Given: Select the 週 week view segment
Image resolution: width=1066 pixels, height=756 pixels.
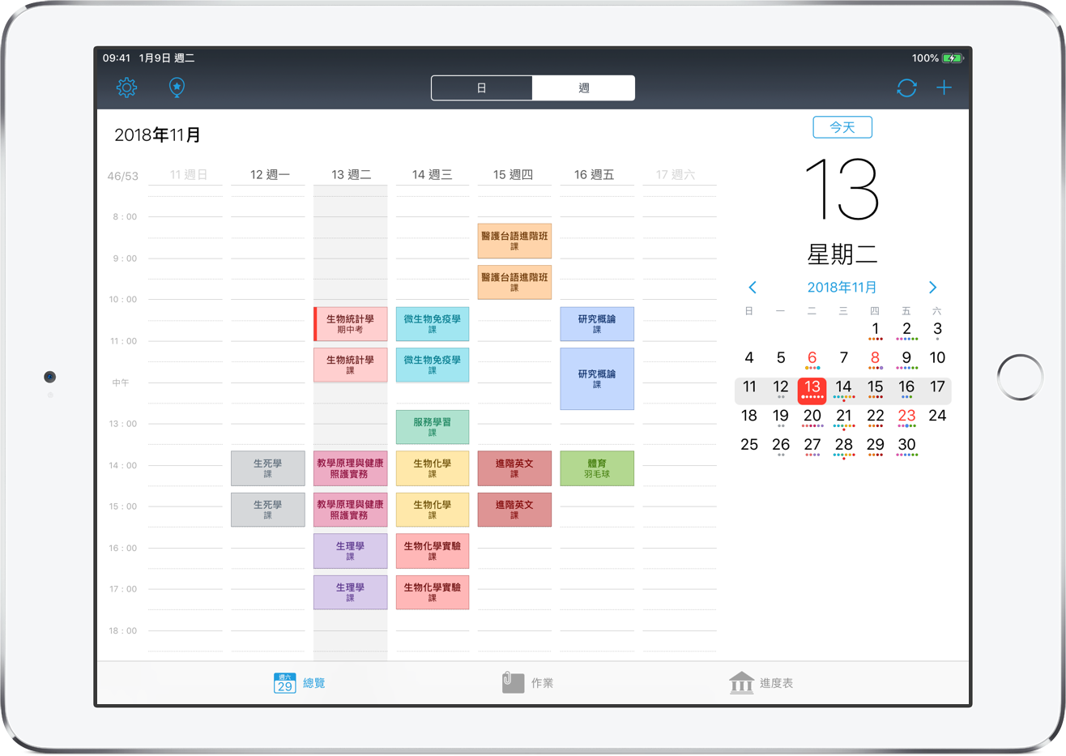Looking at the screenshot, I should tap(583, 88).
